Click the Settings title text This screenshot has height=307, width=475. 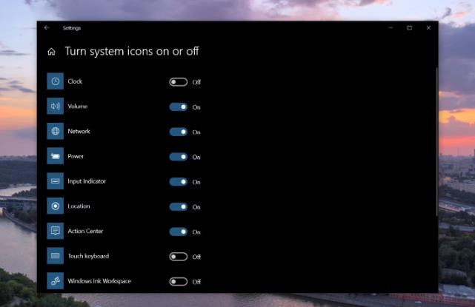pos(72,28)
